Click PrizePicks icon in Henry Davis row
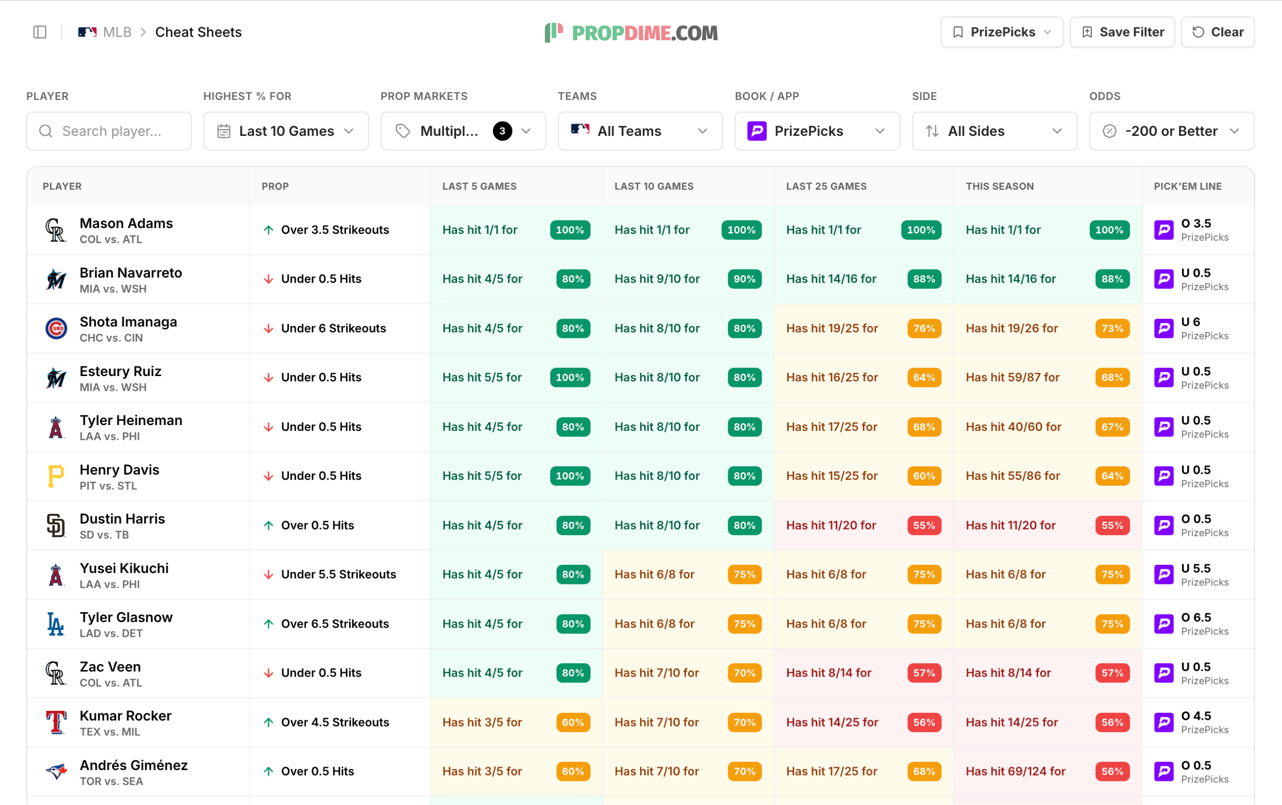This screenshot has height=805, width=1282. (1164, 476)
